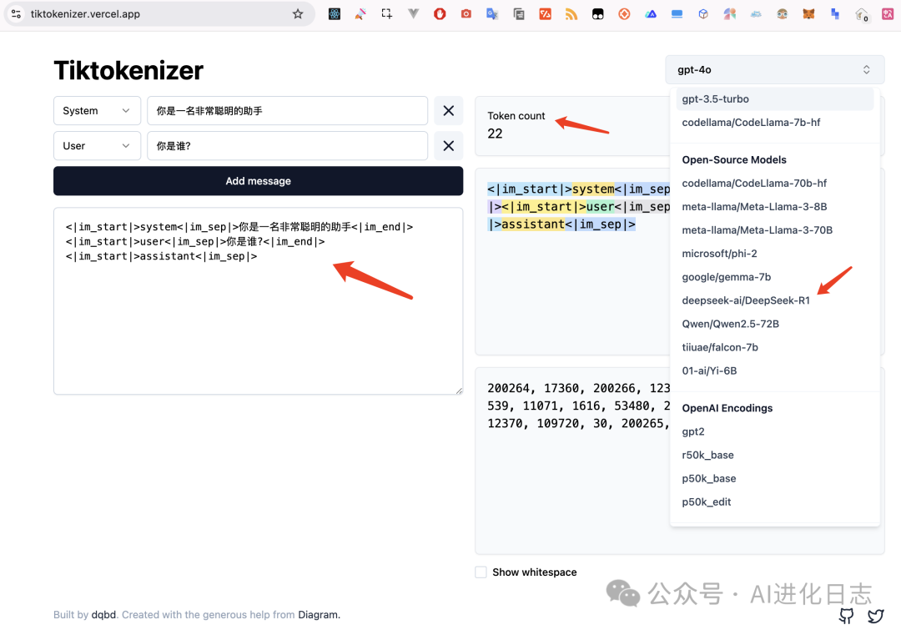This screenshot has height=630, width=901.
Task: Open the orange-red slash box extension icon
Action: (545, 14)
